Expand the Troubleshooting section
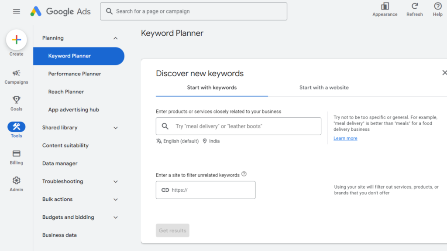Screen dimensions: 447x251 click(115, 182)
